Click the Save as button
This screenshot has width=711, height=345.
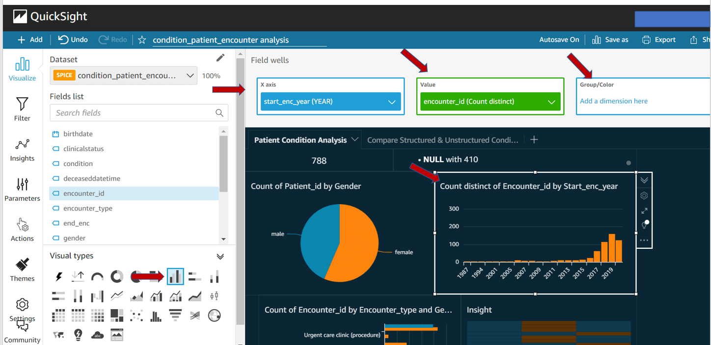[x=610, y=40]
